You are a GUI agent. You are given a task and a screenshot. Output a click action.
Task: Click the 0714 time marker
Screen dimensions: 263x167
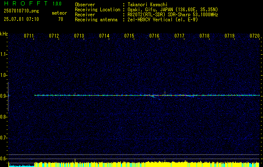point(104,36)
